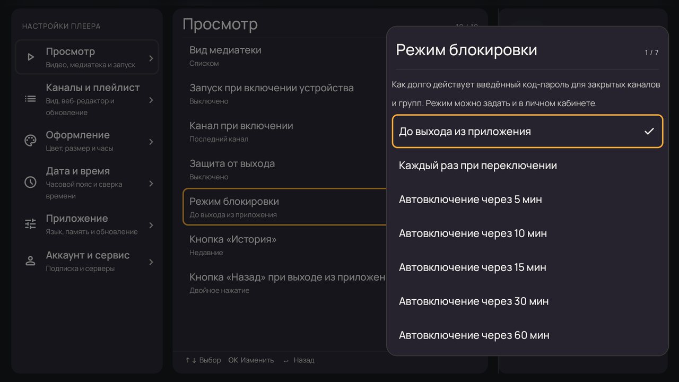
Task: Open the Вид медиатеки setting
Action: pos(285,56)
